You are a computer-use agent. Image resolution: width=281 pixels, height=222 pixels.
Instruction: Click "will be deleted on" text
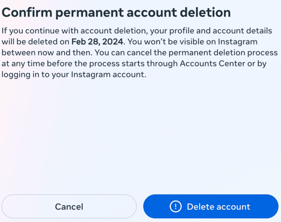tap(35, 42)
